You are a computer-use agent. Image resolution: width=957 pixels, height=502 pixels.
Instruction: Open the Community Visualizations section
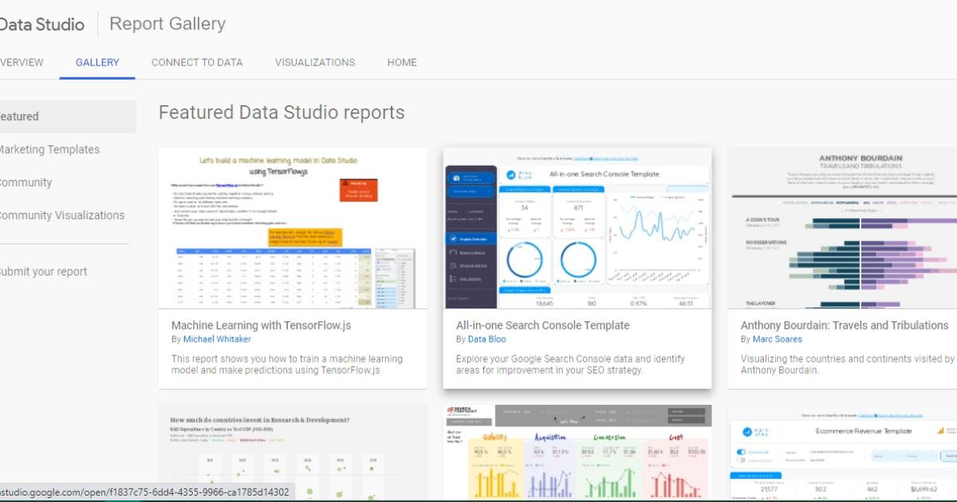61,215
